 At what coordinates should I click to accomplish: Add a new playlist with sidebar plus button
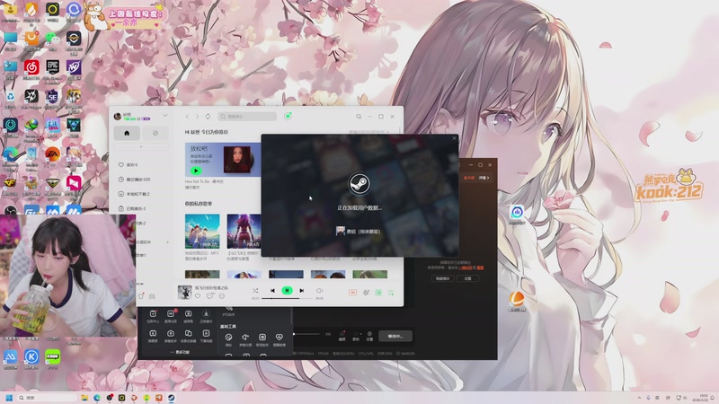click(167, 242)
